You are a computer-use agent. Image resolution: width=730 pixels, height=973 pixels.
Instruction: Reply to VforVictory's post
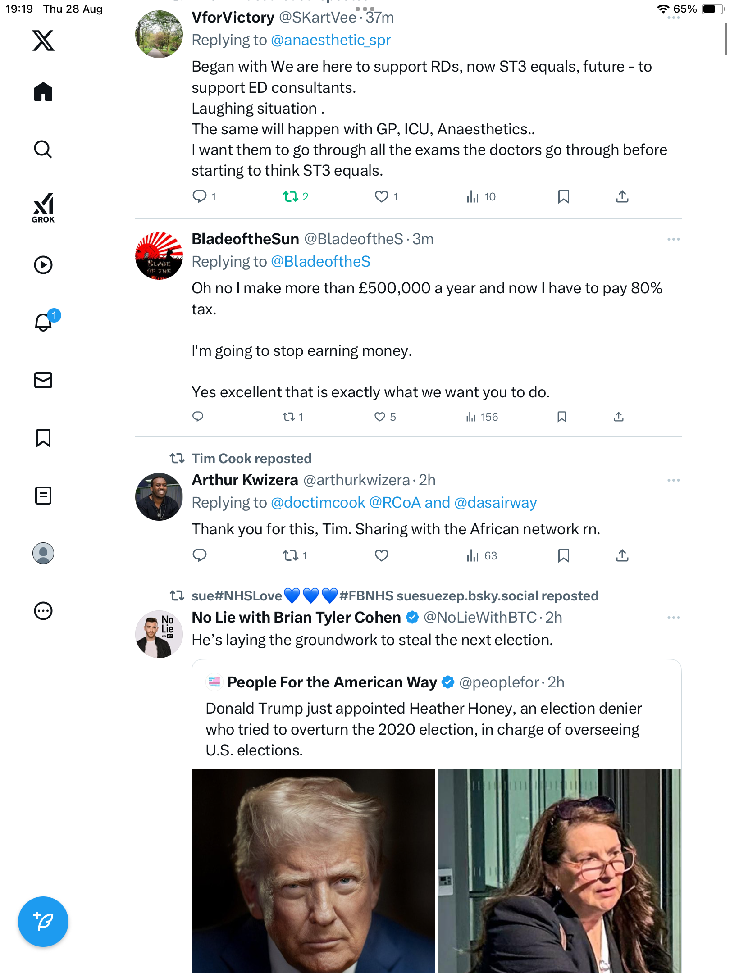[x=199, y=196]
